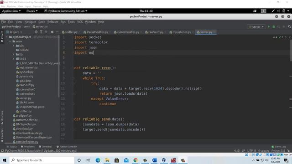Viewport: 292px width, 164px height.
Task: Open the Python Console tool window
Action: pos(67,147)
